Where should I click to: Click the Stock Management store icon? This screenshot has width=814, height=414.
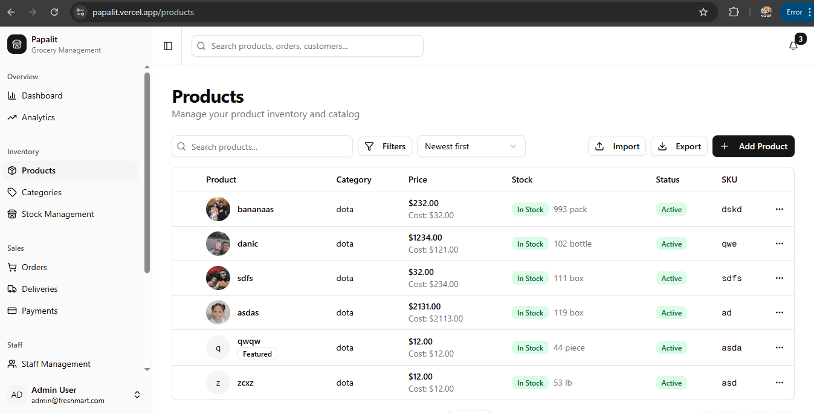(x=12, y=214)
